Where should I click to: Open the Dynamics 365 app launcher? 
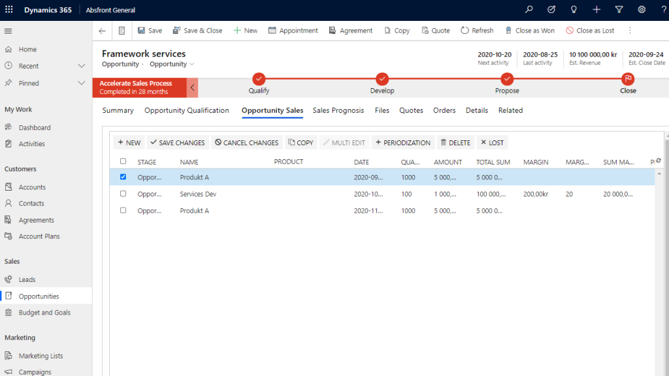9,9
